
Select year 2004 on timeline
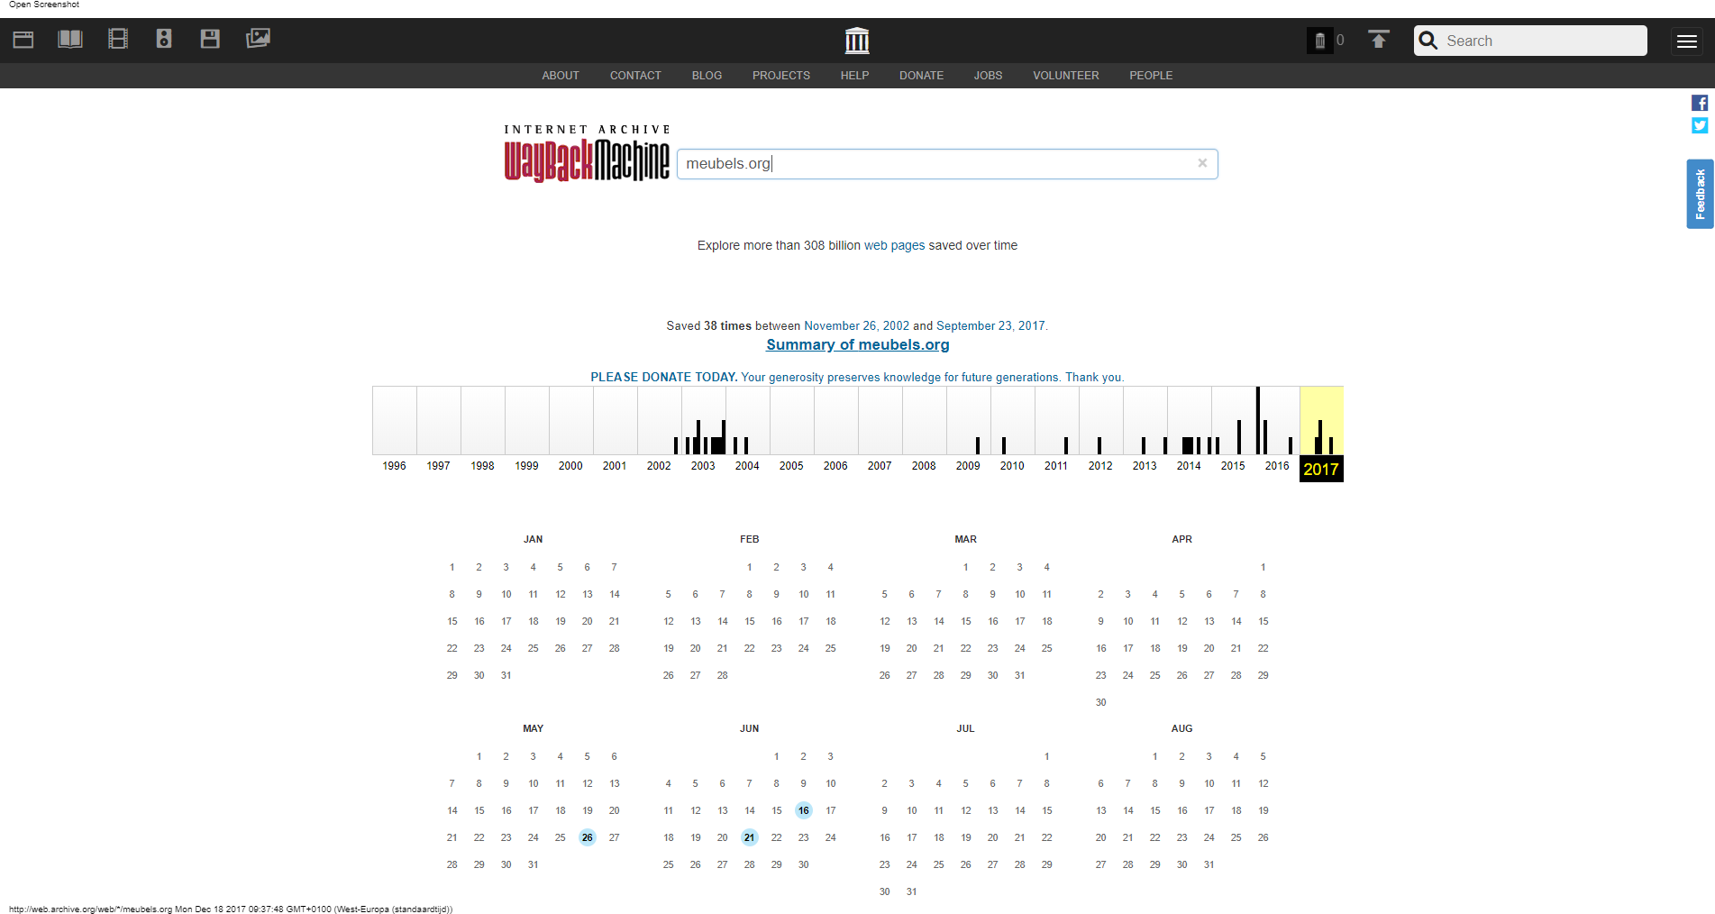pyautogui.click(x=747, y=466)
